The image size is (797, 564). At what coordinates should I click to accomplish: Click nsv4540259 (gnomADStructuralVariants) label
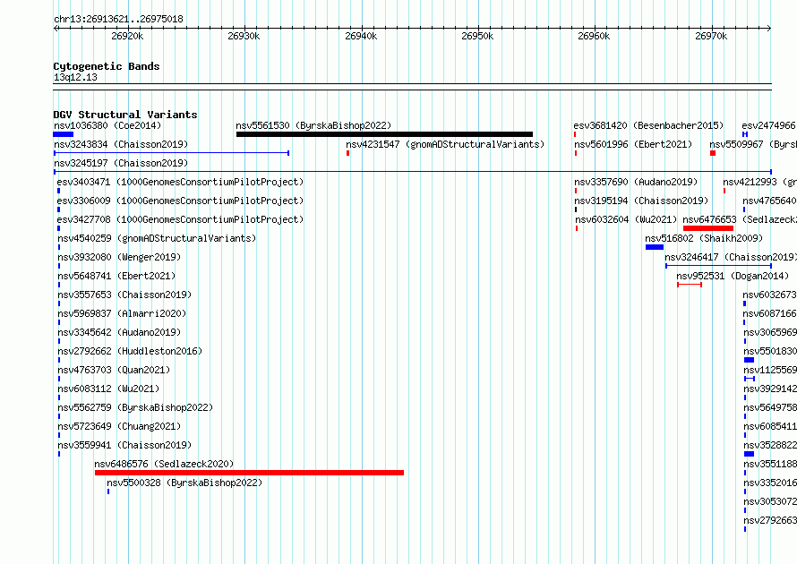157,238
